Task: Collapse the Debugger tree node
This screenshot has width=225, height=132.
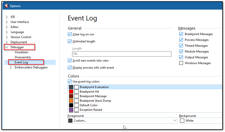Action: [7, 47]
